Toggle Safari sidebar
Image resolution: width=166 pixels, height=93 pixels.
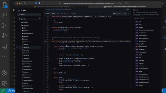pyautogui.click(x=24, y=3)
